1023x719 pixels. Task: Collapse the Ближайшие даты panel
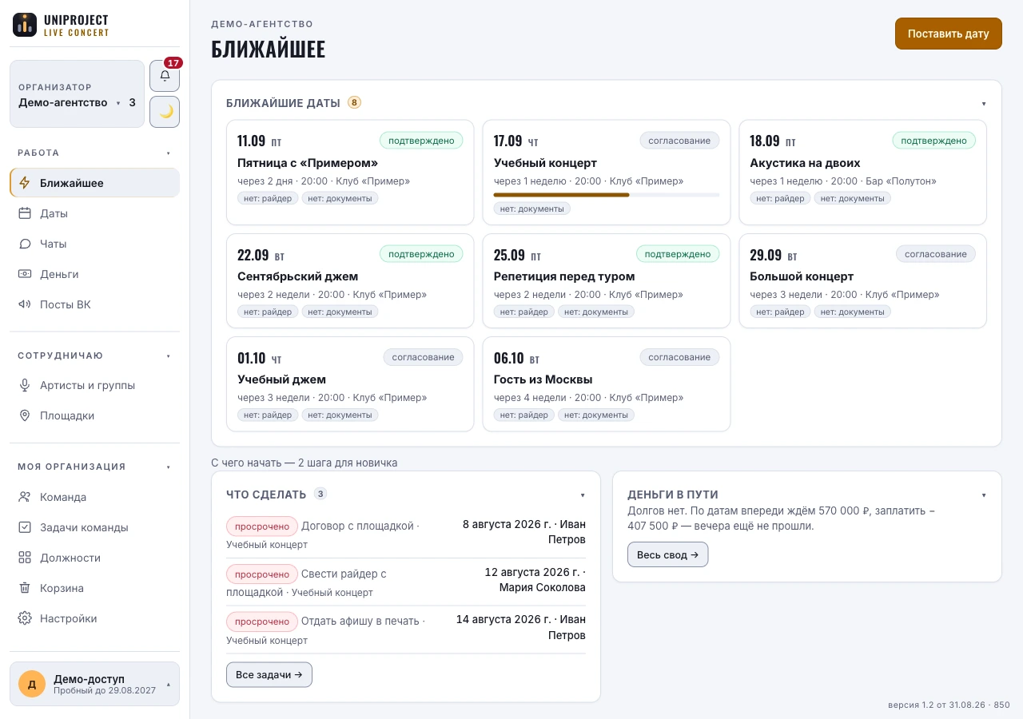click(x=984, y=103)
